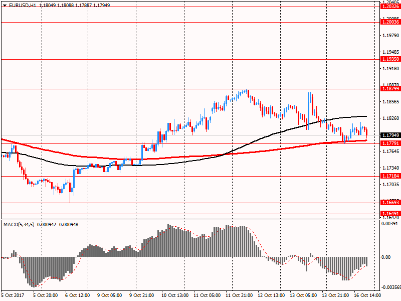Screen dimensions: 401x301
Task: Click the 5 Oct 2017 date label
Action: 13,295
